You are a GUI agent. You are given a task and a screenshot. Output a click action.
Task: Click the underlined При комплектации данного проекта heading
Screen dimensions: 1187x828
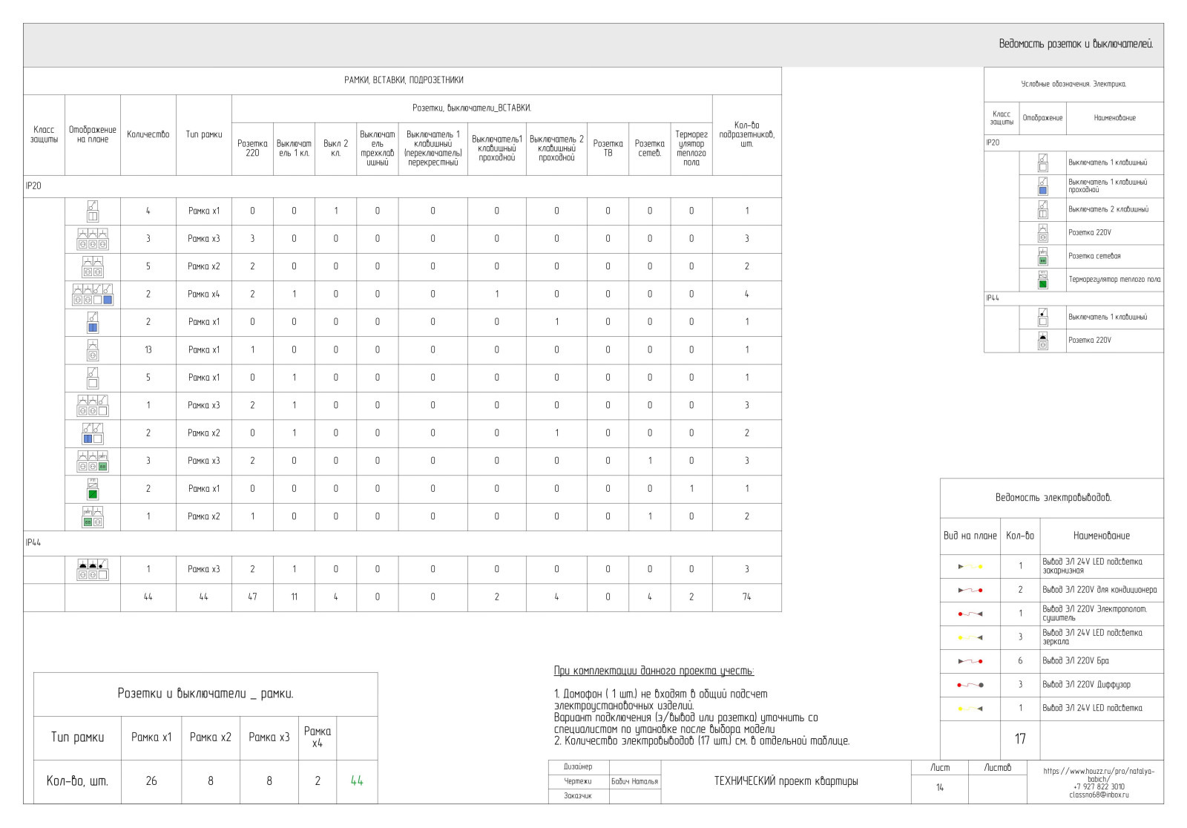654,671
